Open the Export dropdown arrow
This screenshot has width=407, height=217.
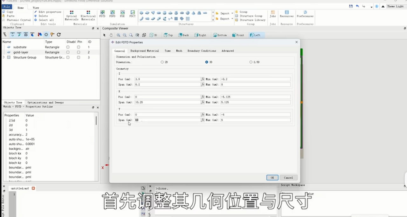pos(232,19)
